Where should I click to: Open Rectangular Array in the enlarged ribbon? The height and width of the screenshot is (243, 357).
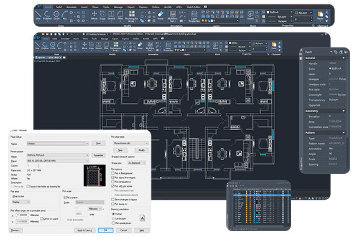[132, 16]
